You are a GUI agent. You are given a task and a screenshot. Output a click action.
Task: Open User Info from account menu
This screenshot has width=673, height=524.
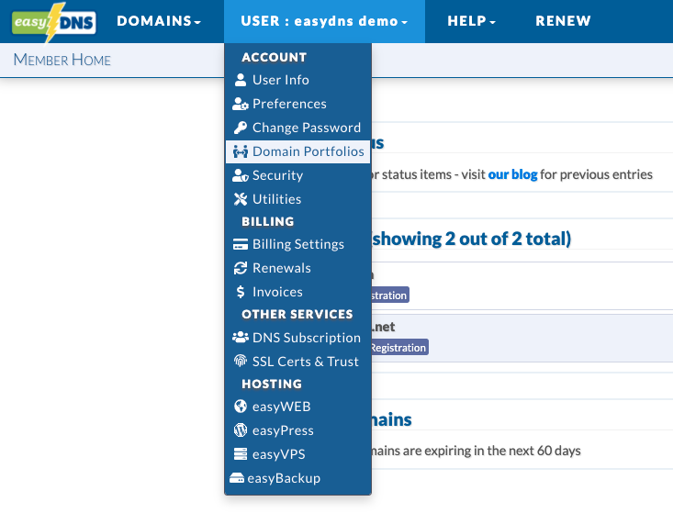point(297,80)
